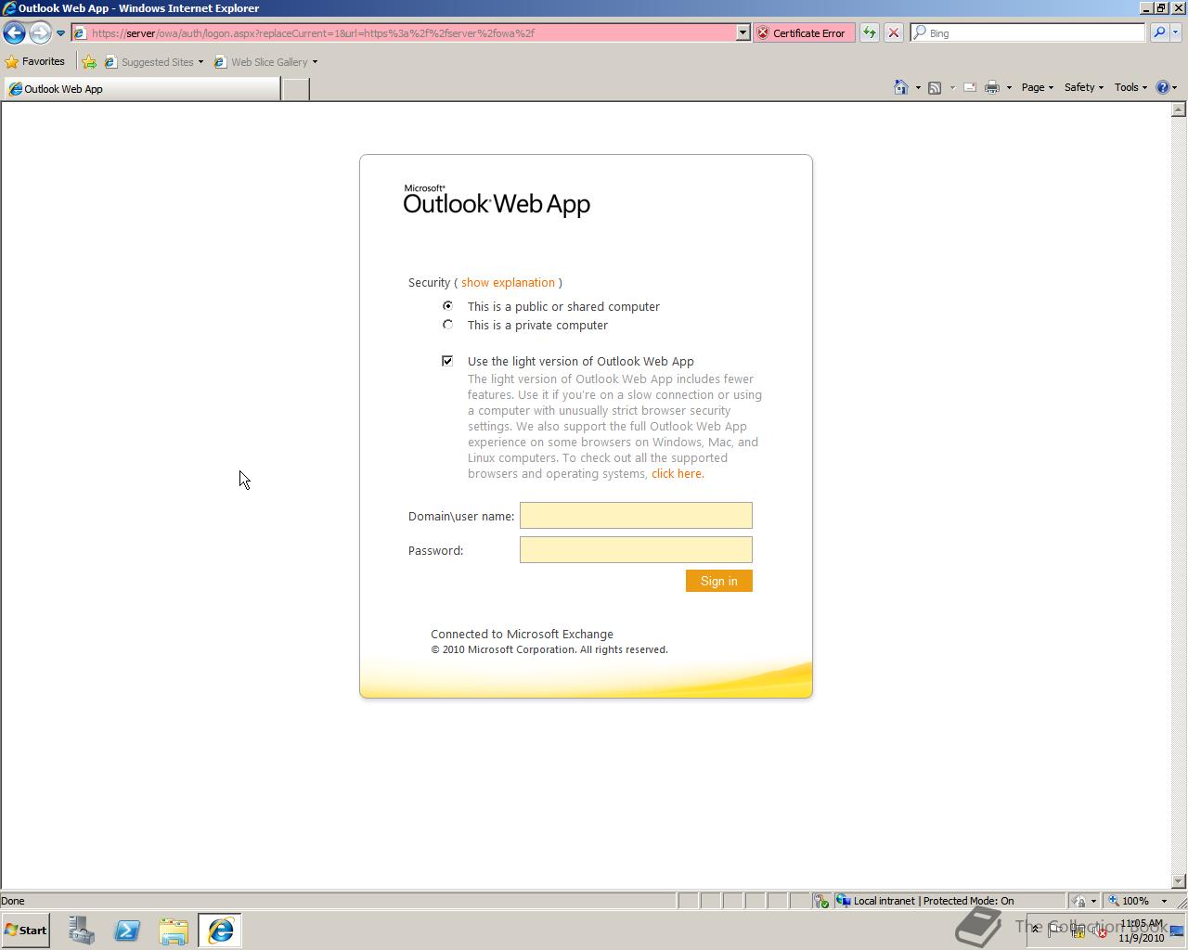Click the Help question mark icon

point(1162,87)
